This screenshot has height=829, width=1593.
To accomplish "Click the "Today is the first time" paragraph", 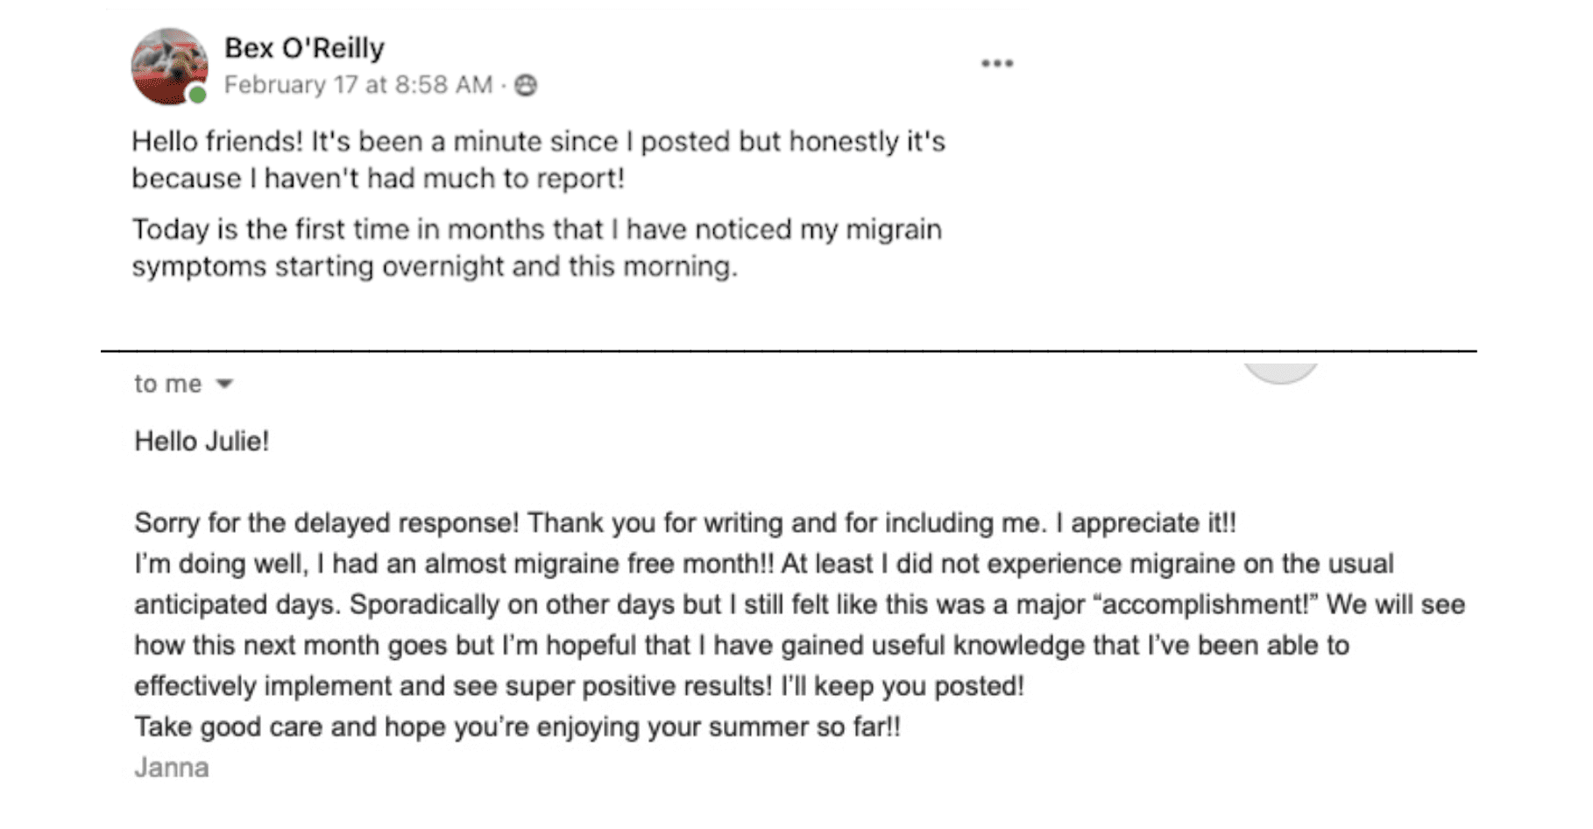I will coord(536,247).
